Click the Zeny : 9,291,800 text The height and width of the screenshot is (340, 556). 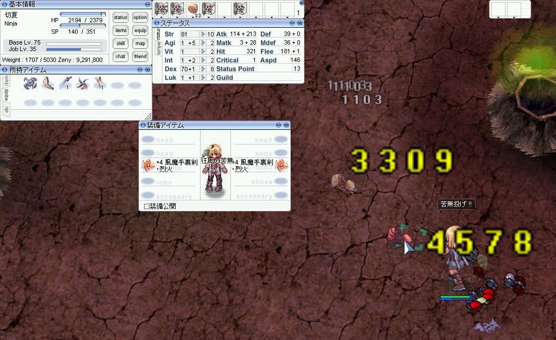(80, 60)
